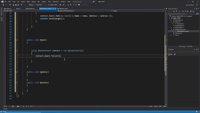The height and width of the screenshot is (113, 200).
Task: Open the Sqlite_CRUD.MainWindow class dropdown
Action: (84, 11)
